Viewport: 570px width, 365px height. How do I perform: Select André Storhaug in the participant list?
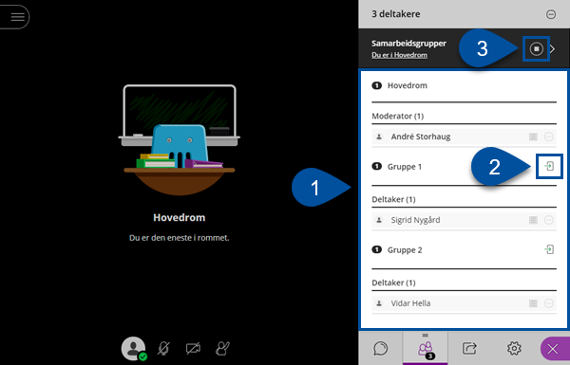click(464, 137)
